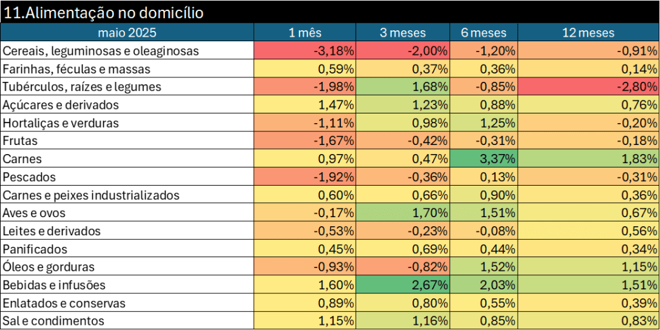Select the green 2,67% cell

(403, 285)
